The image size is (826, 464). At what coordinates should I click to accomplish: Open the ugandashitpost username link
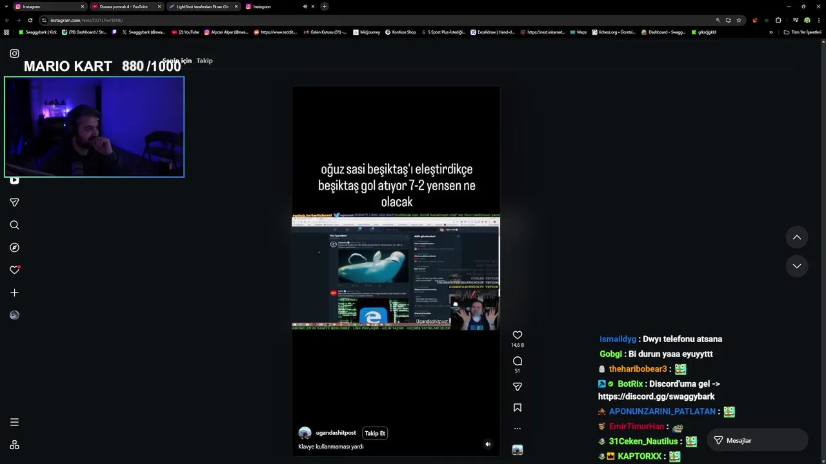pyautogui.click(x=336, y=433)
